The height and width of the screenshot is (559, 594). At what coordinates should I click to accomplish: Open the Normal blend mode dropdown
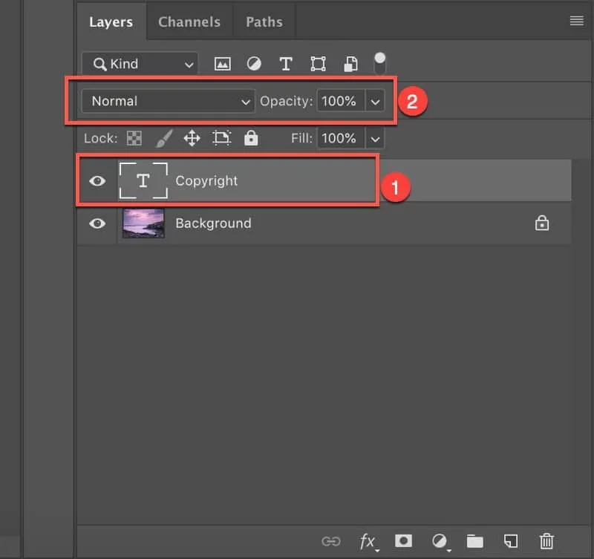point(168,102)
